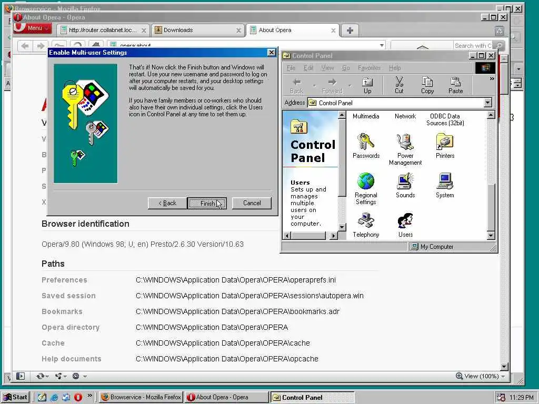Click the Up toolbar button in Control Panel

367,85
